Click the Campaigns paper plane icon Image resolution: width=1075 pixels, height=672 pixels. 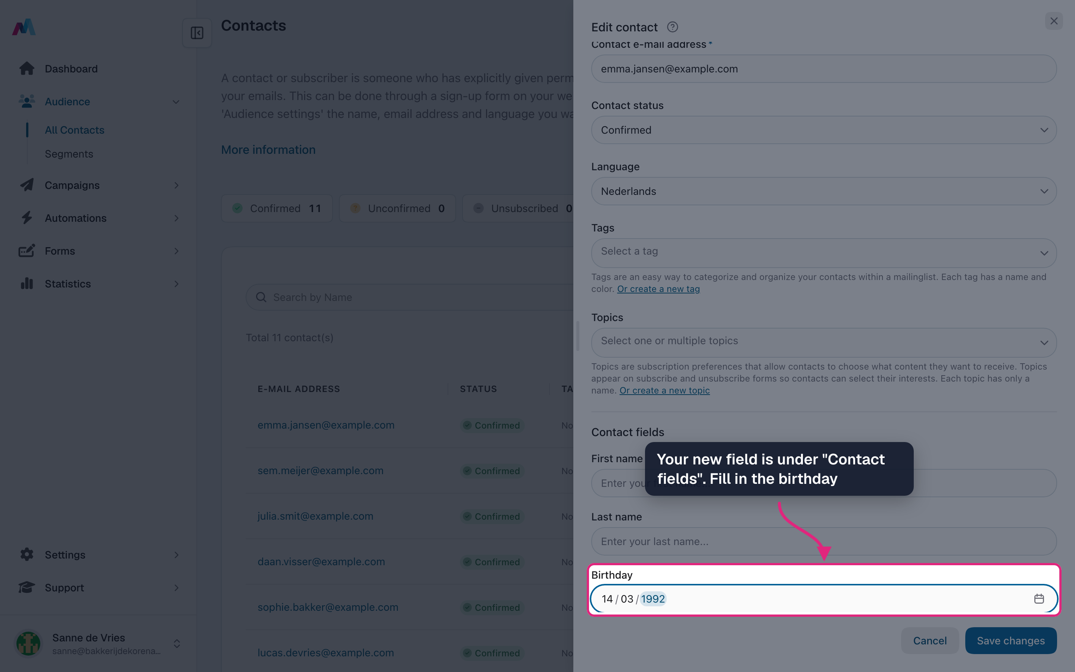point(27,185)
